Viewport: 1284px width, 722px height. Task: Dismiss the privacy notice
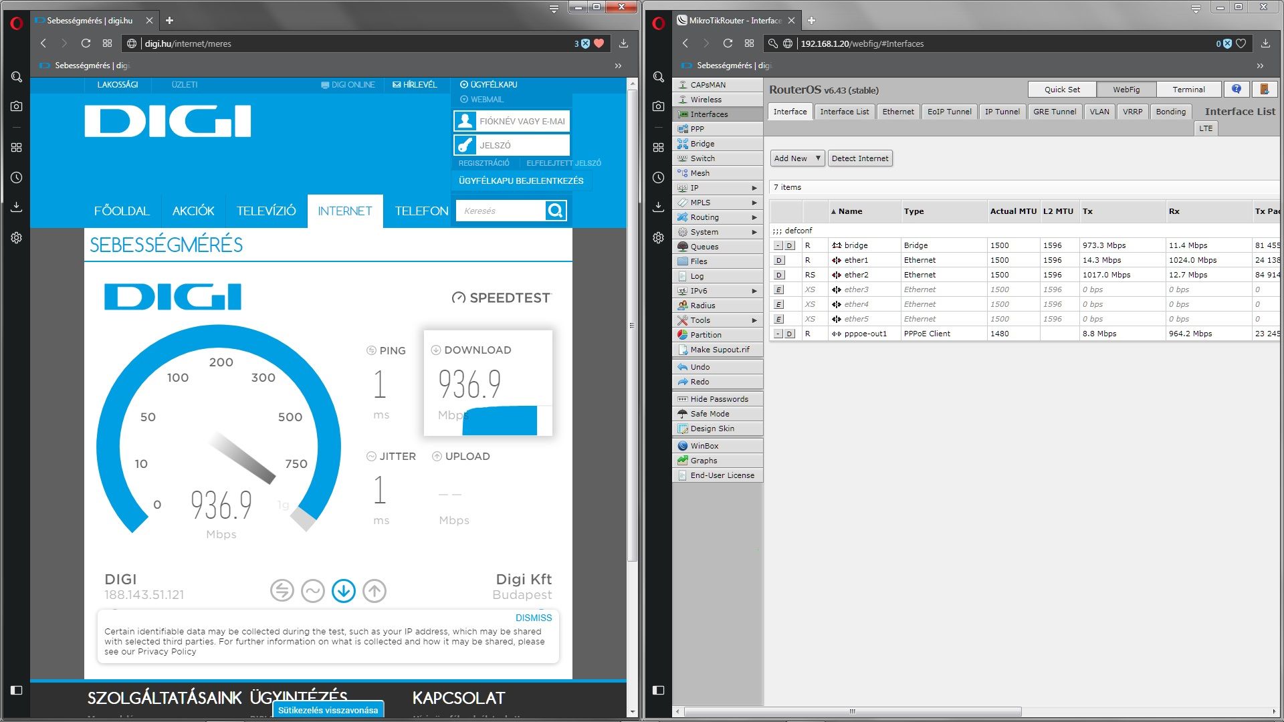click(533, 618)
